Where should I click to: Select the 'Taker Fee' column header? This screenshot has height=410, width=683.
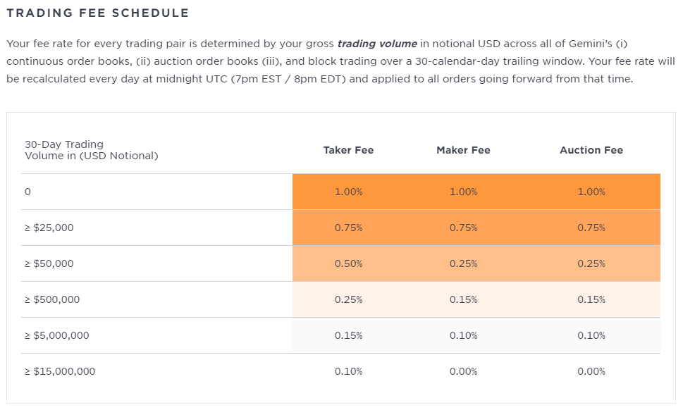348,150
